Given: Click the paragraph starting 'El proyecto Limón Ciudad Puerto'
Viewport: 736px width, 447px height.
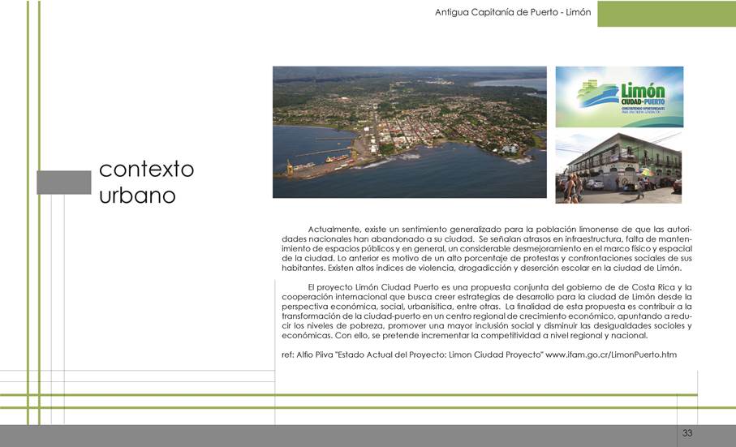Looking at the screenshot, I should click(x=487, y=311).
